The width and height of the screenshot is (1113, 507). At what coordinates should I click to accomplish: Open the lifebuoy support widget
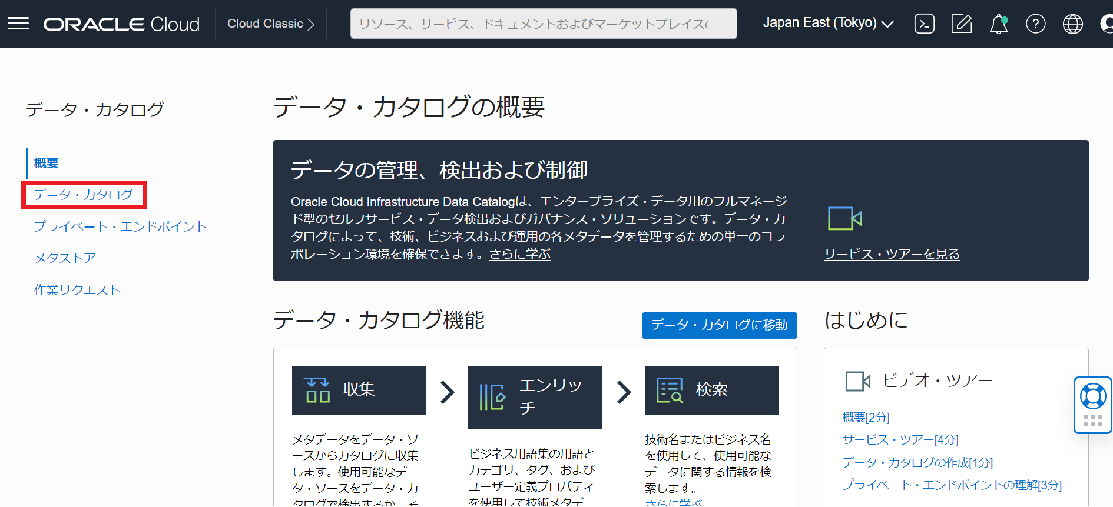[x=1092, y=397]
